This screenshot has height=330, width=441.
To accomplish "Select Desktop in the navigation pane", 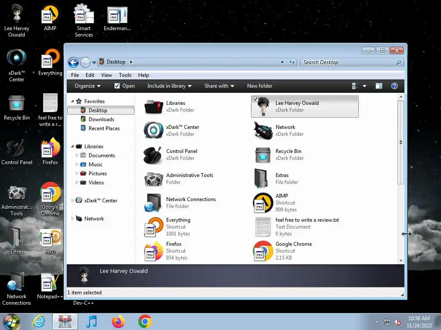I will (101, 110).
